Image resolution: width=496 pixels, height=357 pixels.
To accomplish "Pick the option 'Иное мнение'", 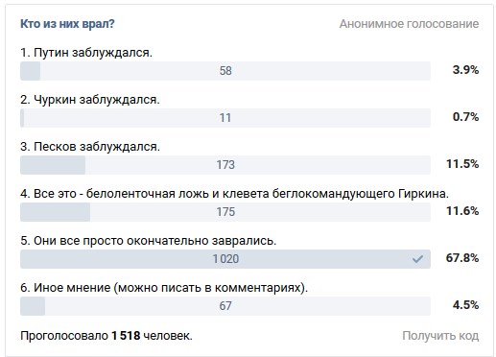I will (164, 288).
